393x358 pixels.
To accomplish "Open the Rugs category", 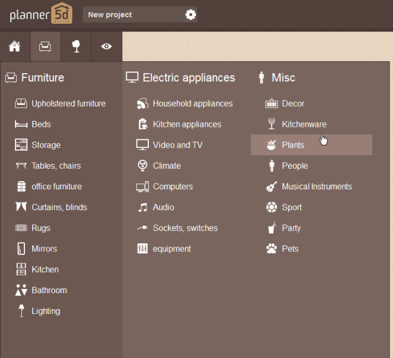I will 41,228.
